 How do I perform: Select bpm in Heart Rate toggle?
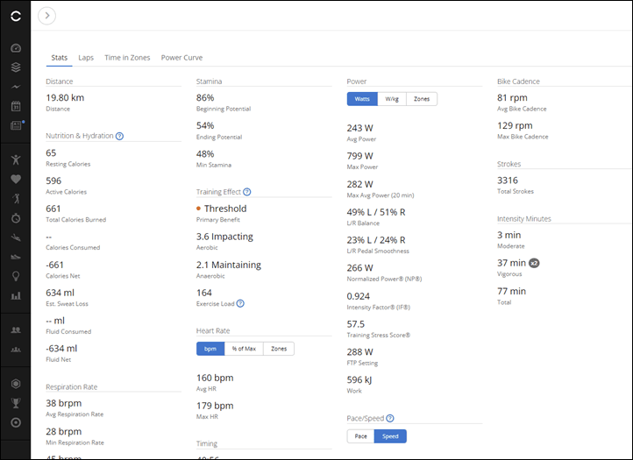[210, 349]
